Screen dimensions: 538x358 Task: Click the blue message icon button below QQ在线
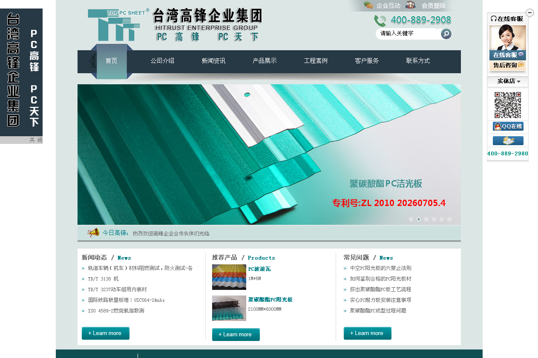[x=508, y=141]
